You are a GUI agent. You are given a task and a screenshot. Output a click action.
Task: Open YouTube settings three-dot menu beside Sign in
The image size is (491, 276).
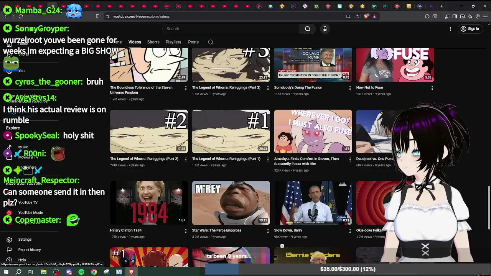451,29
